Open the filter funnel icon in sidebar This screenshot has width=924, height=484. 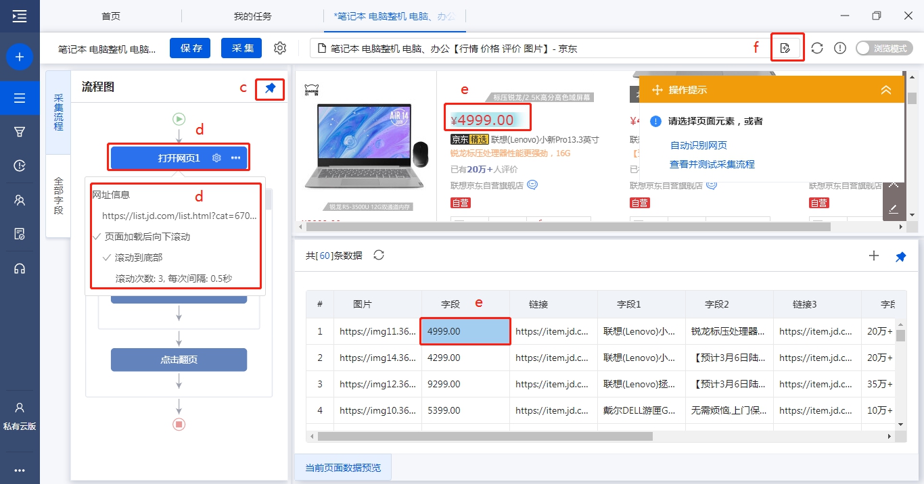point(20,132)
